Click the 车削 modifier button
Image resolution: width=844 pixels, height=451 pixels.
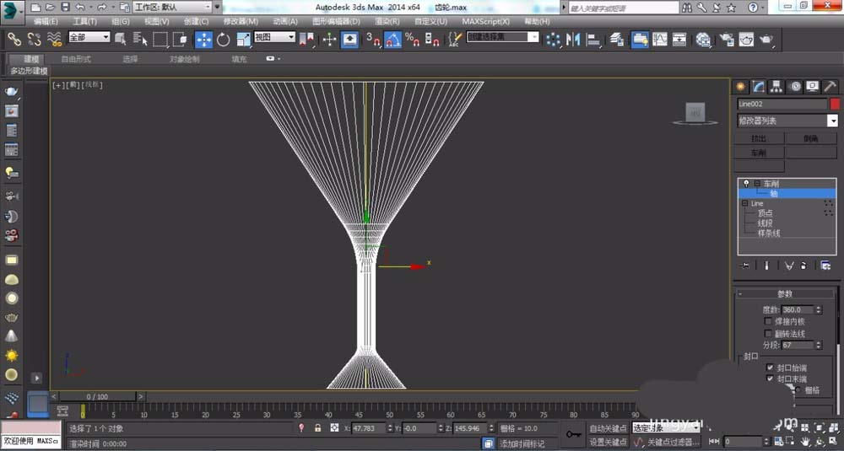[759, 153]
